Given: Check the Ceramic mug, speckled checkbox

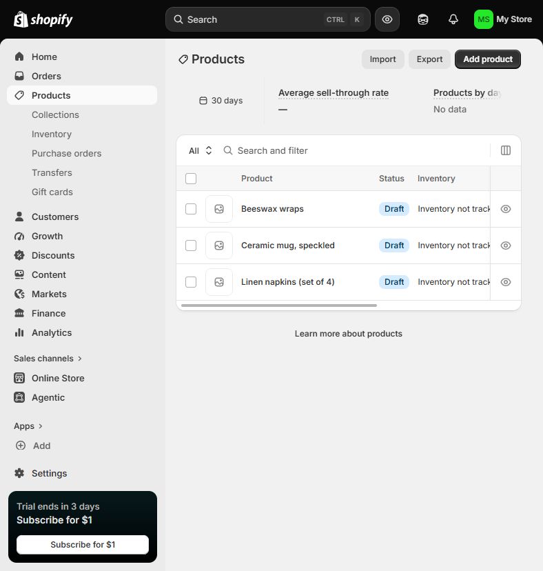Looking at the screenshot, I should (x=191, y=246).
